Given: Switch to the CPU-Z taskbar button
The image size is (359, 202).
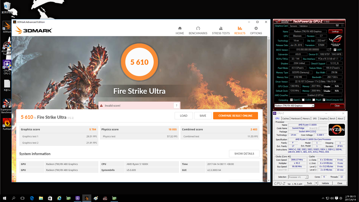Looking at the screenshot, I should tap(77, 198).
